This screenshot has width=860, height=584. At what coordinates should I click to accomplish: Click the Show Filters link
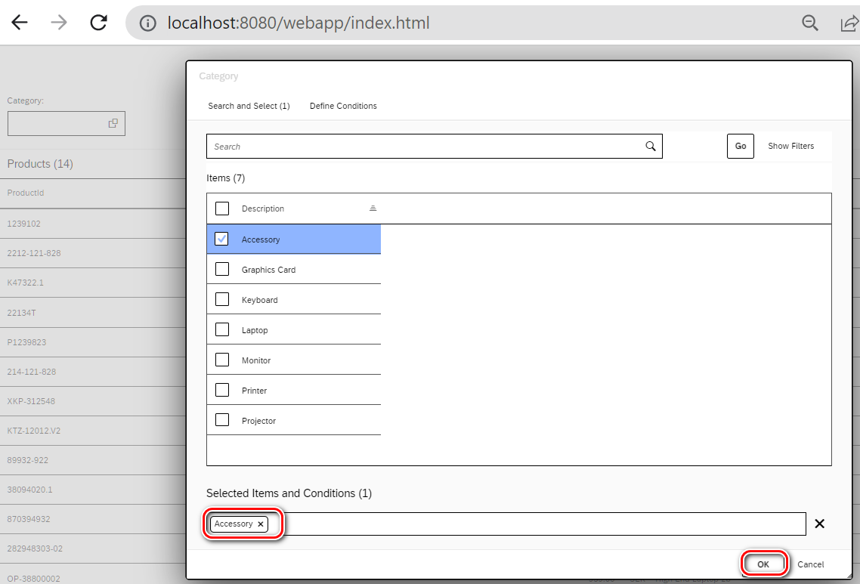[x=790, y=146]
